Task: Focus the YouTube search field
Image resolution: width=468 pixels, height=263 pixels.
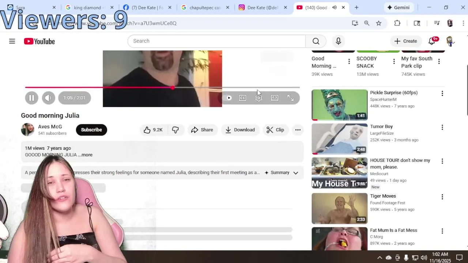Action: tap(216, 41)
